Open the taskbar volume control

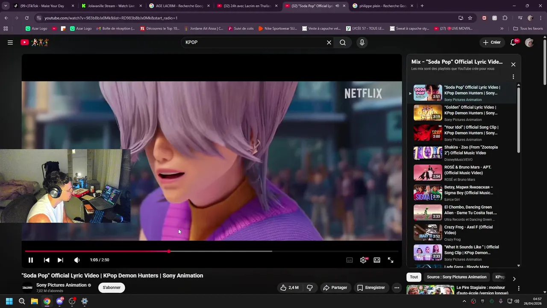517,301
